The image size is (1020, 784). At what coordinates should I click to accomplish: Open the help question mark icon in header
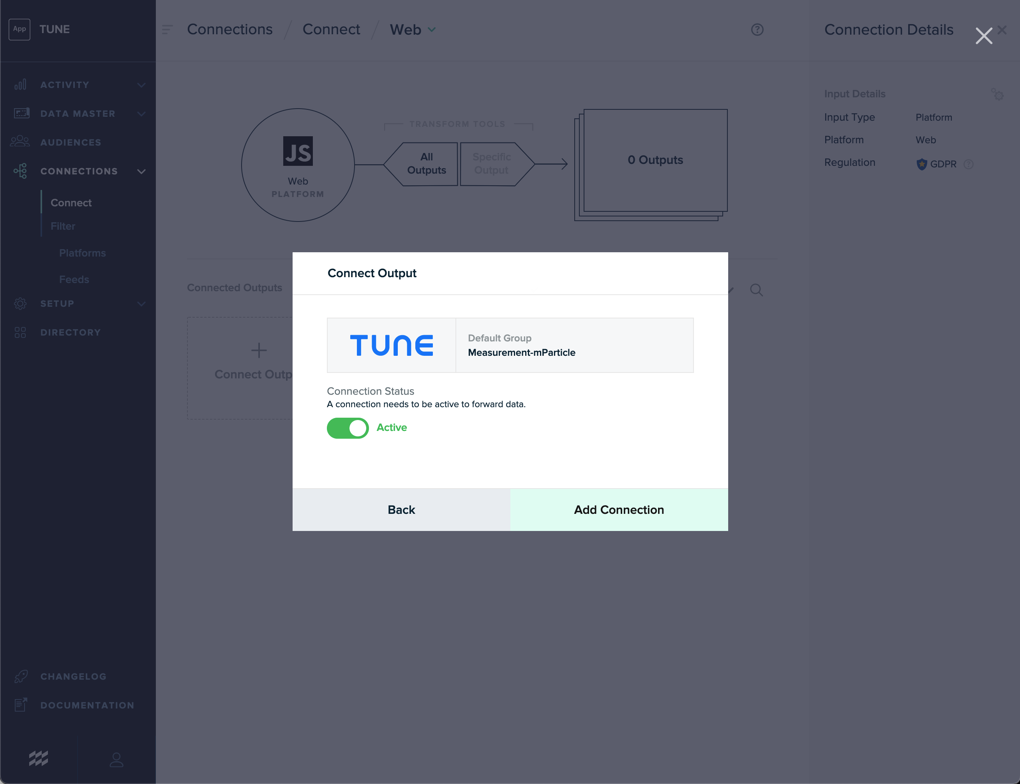coord(757,30)
